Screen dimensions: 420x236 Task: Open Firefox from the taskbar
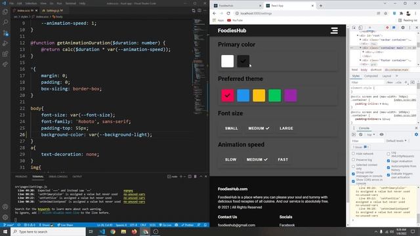click(x=134, y=231)
